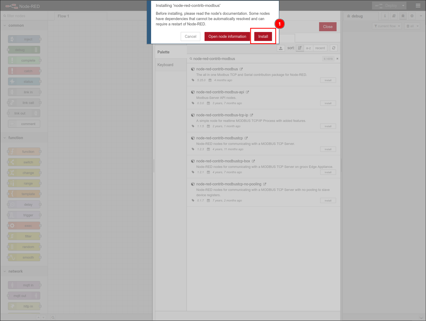Select the switch node in palette
Screen dimensions: 426x321
24,162
